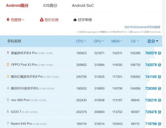Open the 腾讯ROG游戏手机5 entry
166x128 pixels.
click(24, 88)
